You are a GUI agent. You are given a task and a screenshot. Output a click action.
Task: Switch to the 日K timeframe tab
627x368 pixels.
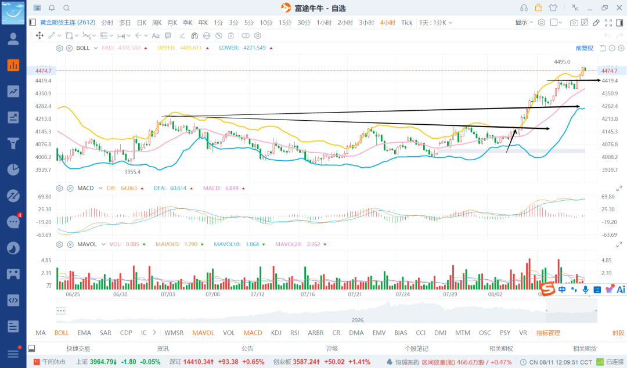tap(142, 23)
